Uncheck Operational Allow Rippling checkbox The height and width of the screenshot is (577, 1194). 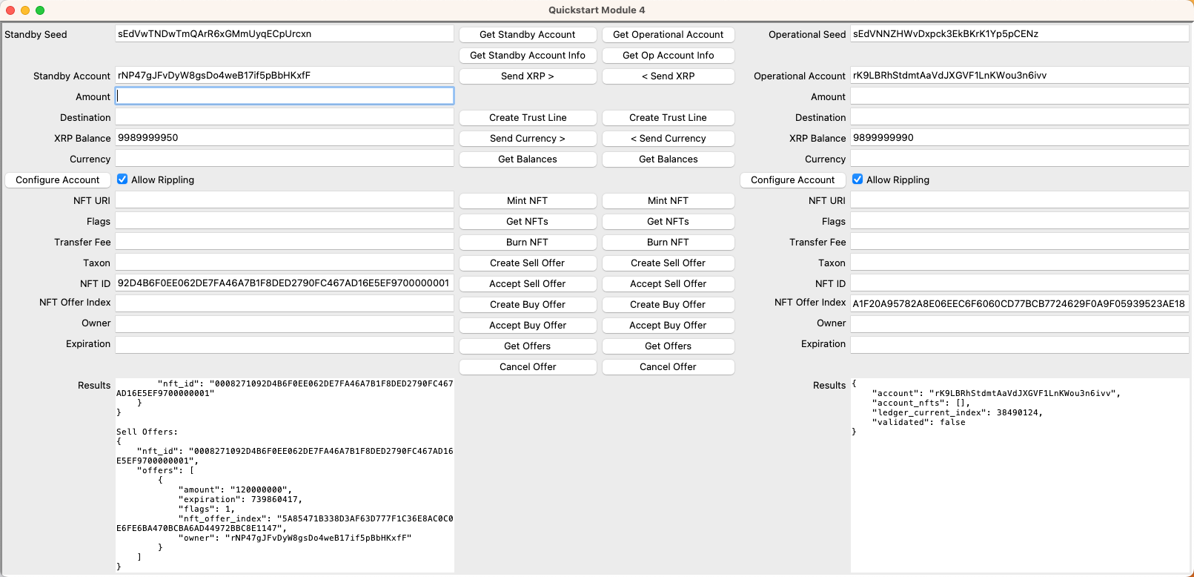[858, 179]
